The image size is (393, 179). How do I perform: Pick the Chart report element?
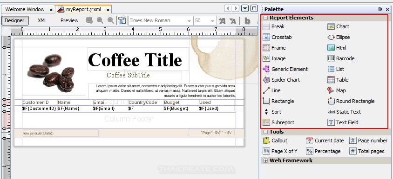tap(338, 26)
